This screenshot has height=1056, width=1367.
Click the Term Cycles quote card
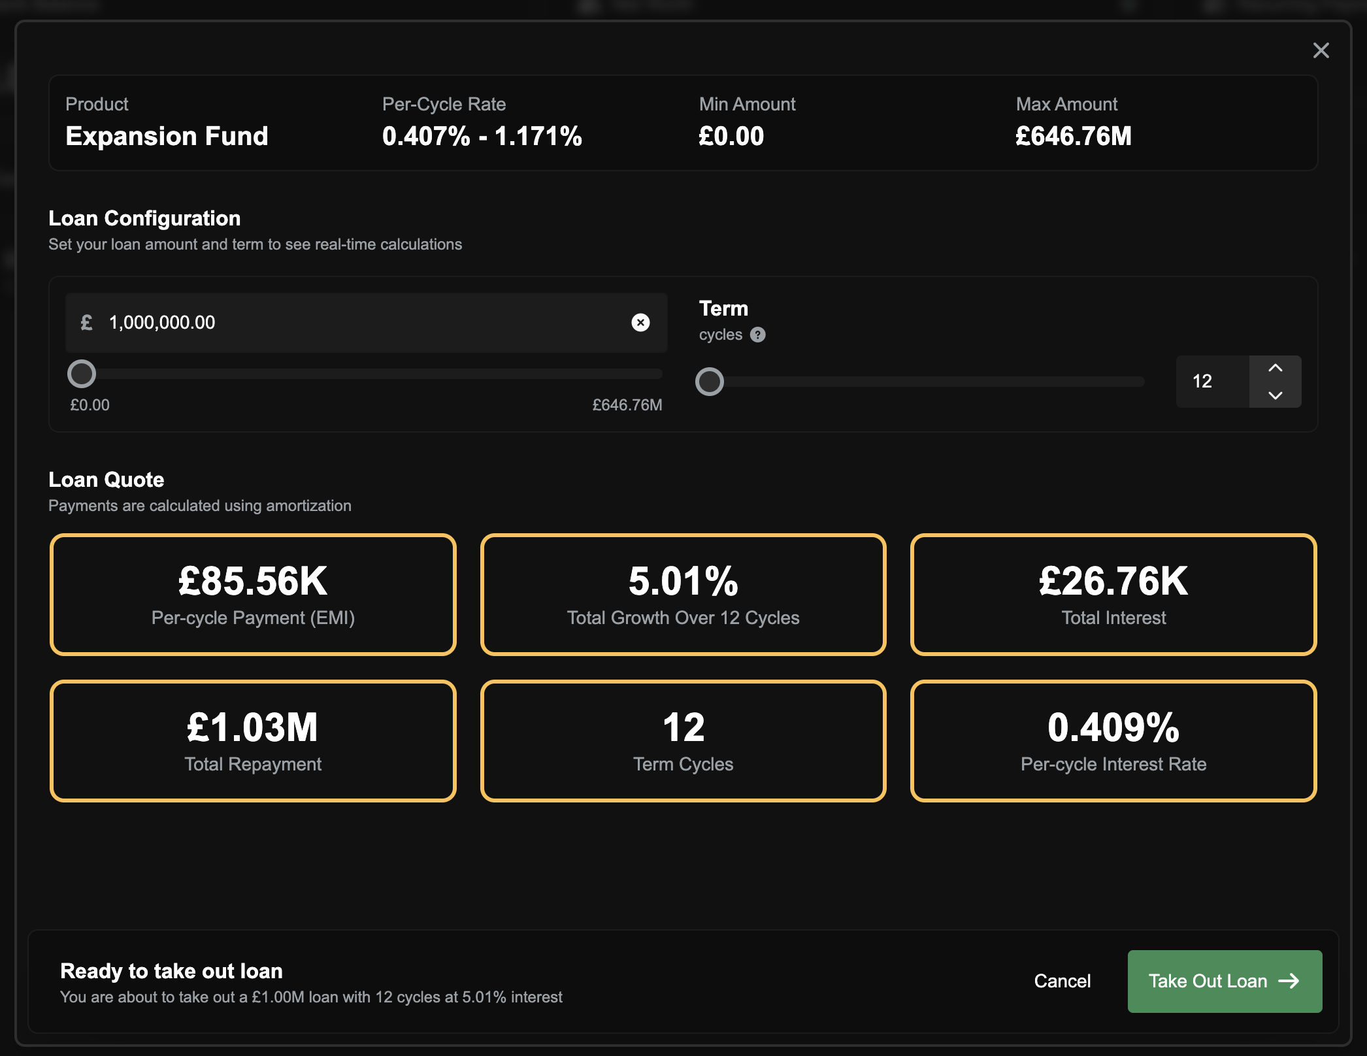(683, 741)
